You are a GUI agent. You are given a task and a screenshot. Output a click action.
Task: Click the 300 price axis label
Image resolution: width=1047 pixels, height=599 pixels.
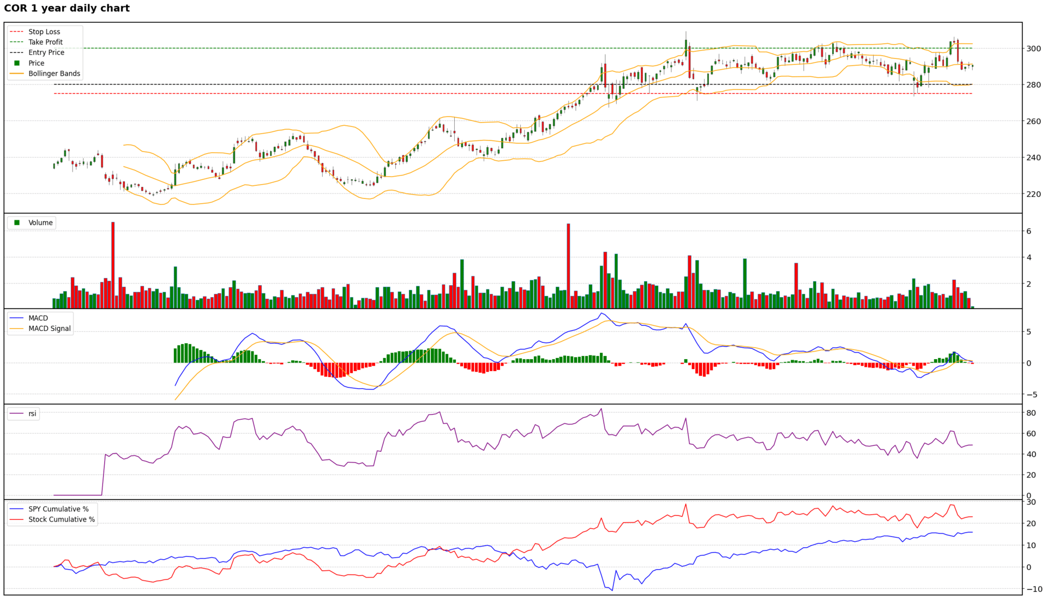click(x=1033, y=49)
